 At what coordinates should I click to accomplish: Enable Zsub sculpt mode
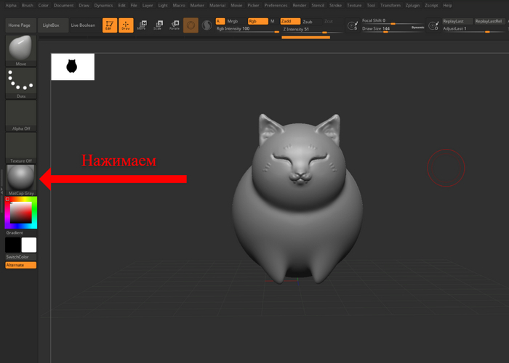(308, 21)
